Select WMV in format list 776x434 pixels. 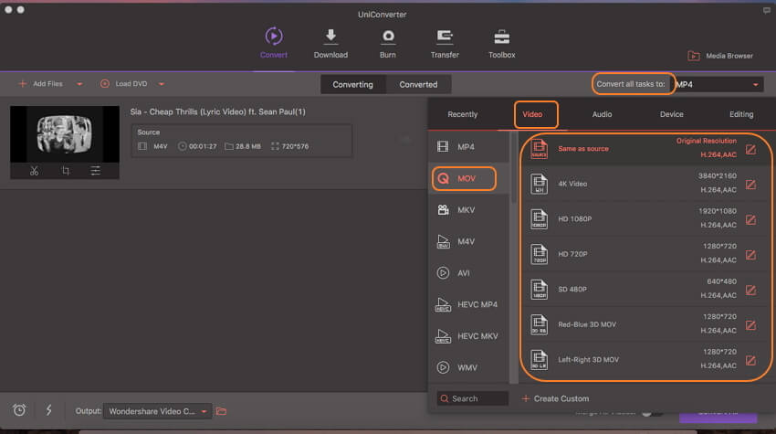click(468, 367)
